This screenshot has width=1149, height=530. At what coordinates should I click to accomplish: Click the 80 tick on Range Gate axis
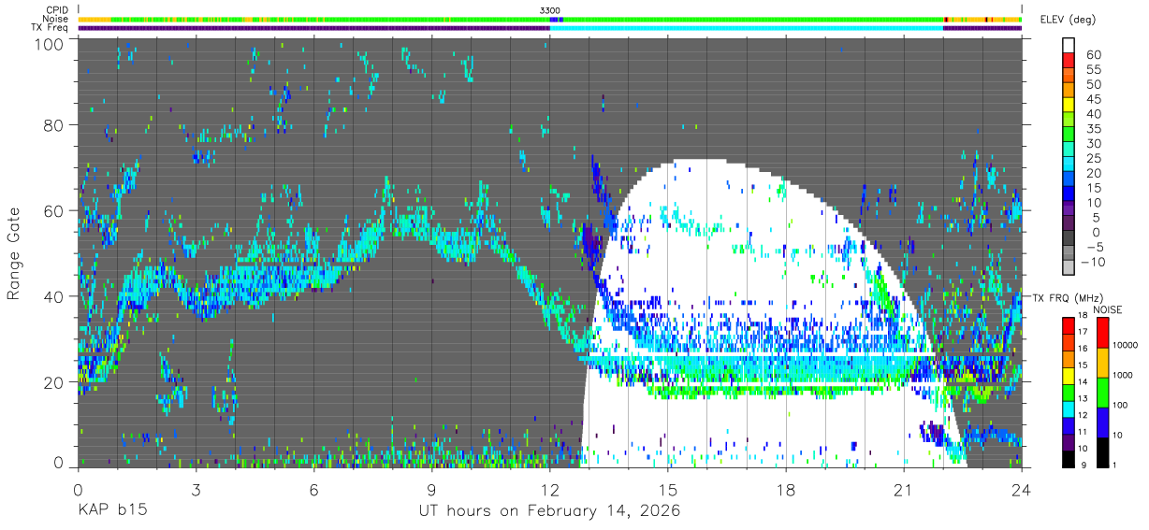53,124
